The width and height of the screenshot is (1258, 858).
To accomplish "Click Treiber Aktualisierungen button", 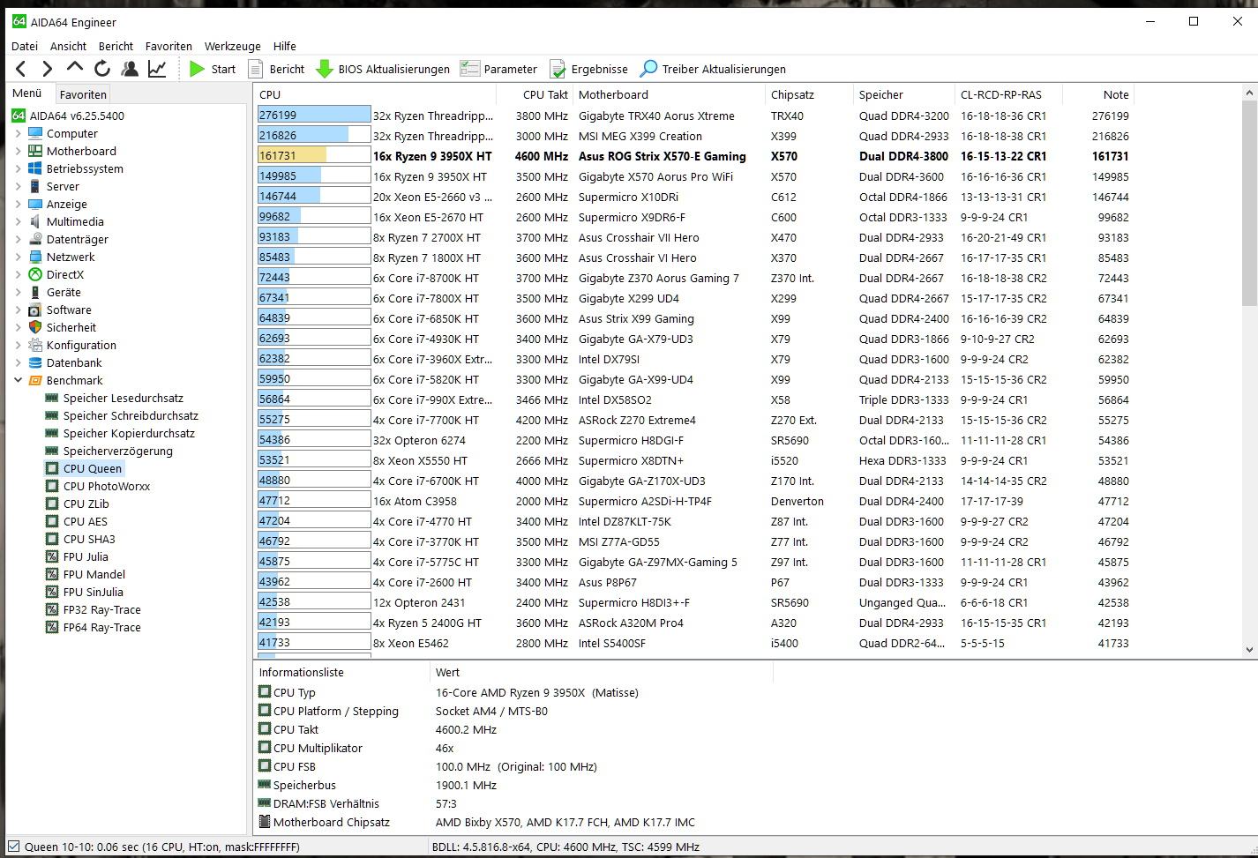I will (713, 69).
